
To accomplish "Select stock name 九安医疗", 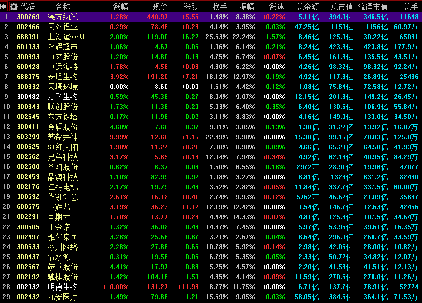I will [62, 297].
